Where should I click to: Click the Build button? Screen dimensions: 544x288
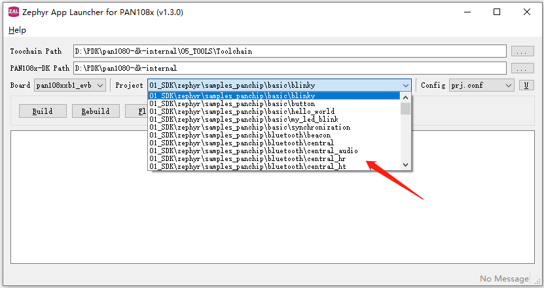click(43, 111)
